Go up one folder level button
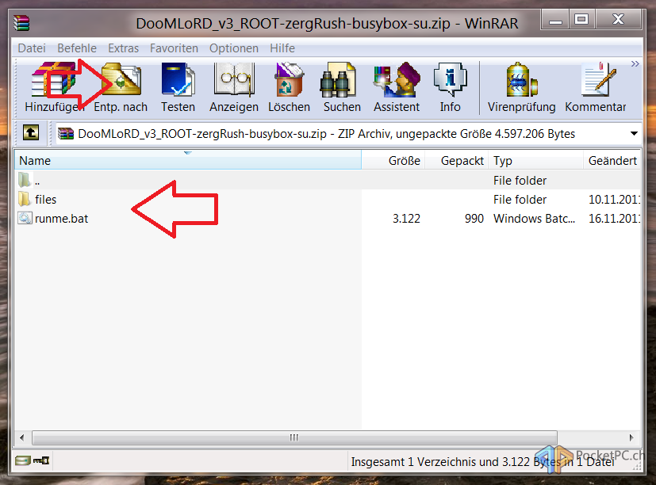This screenshot has height=485, width=656. (30, 133)
